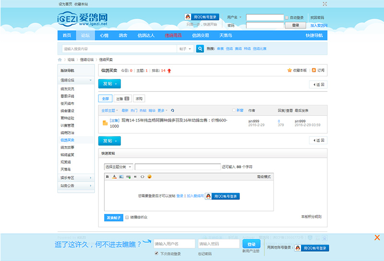Click the 高级模式 link in editor
This screenshot has height=261, width=384.
tap(264, 176)
